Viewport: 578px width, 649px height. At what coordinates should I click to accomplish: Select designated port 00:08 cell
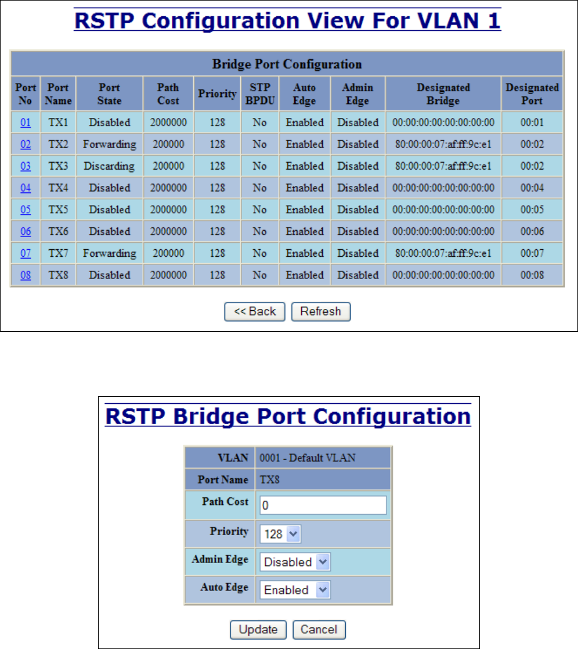(532, 275)
